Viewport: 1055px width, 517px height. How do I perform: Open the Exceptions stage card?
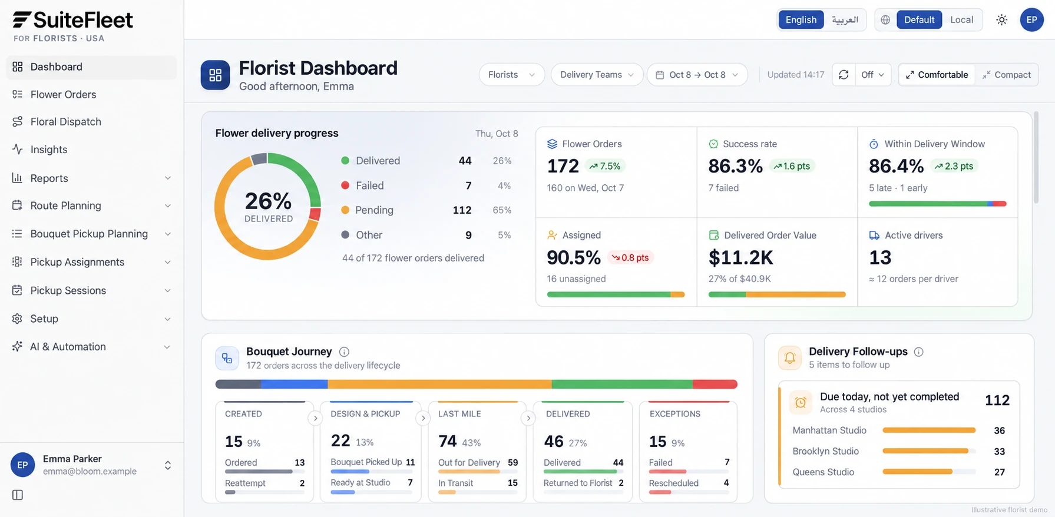click(x=688, y=451)
